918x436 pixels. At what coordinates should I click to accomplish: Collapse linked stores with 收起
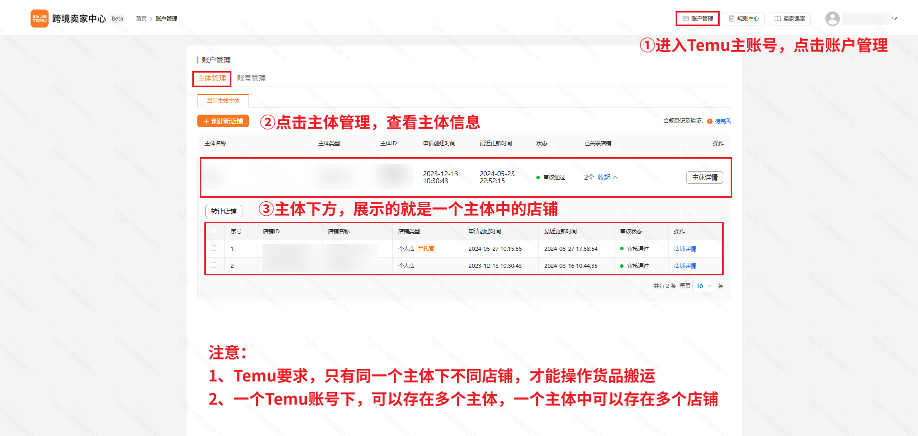[x=607, y=177]
